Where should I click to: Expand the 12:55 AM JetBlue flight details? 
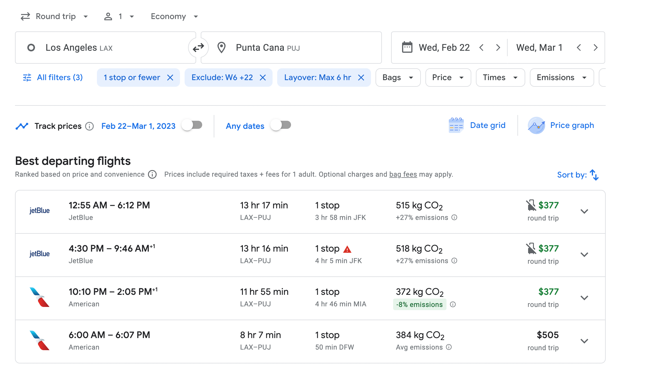pyautogui.click(x=584, y=211)
